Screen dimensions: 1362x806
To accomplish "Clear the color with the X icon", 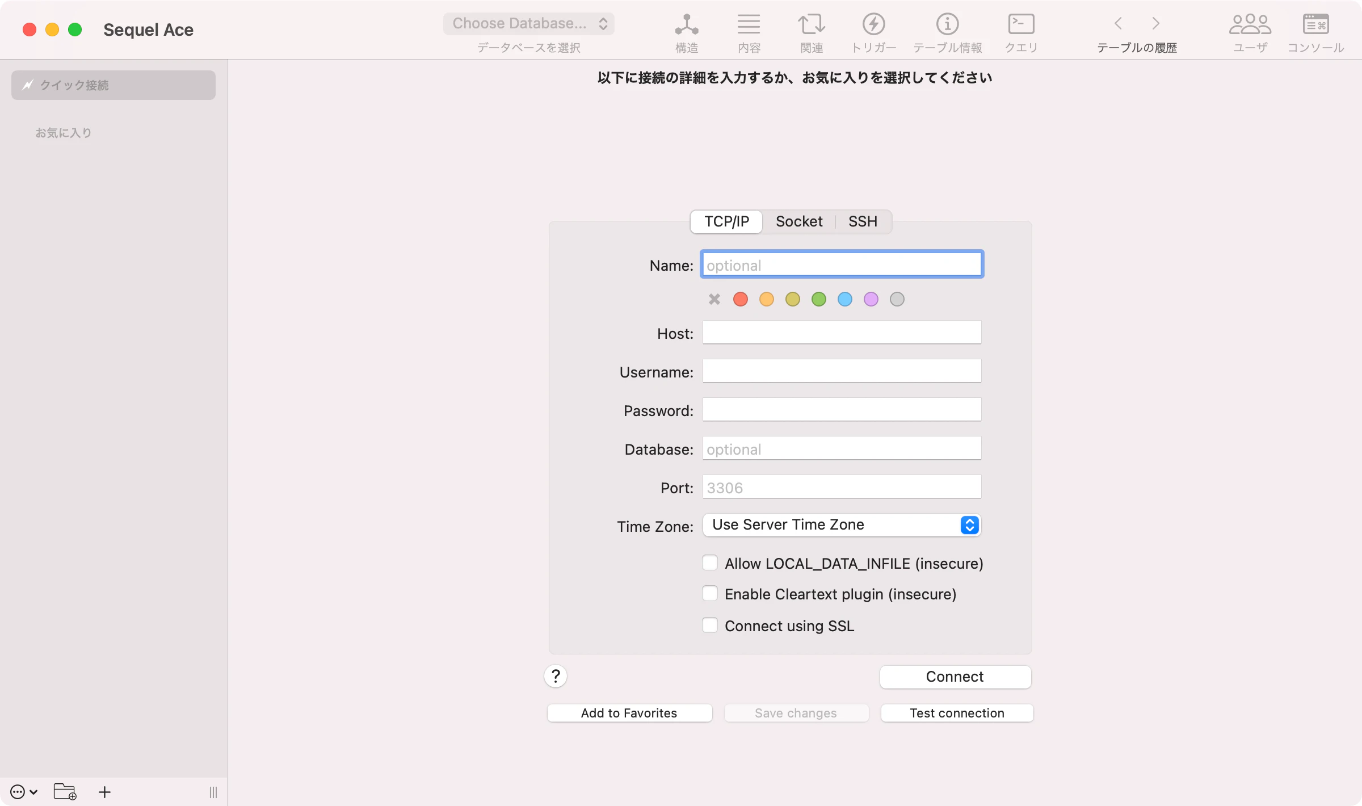I will (x=714, y=299).
